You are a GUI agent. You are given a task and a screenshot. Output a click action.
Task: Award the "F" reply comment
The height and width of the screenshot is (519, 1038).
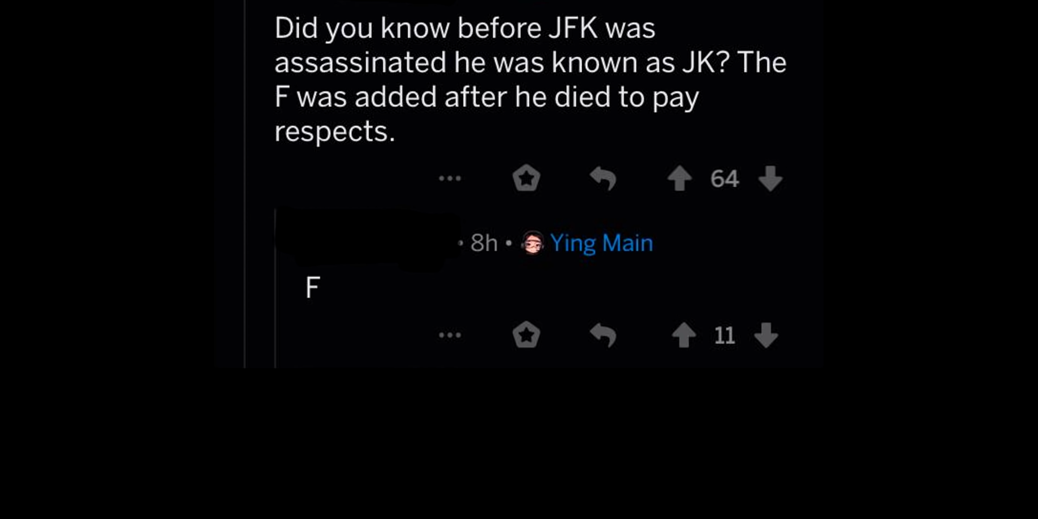click(x=526, y=334)
